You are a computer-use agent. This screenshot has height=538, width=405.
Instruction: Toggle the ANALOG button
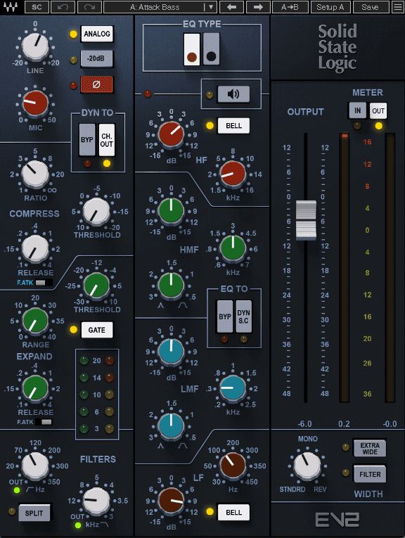pyautogui.click(x=97, y=34)
